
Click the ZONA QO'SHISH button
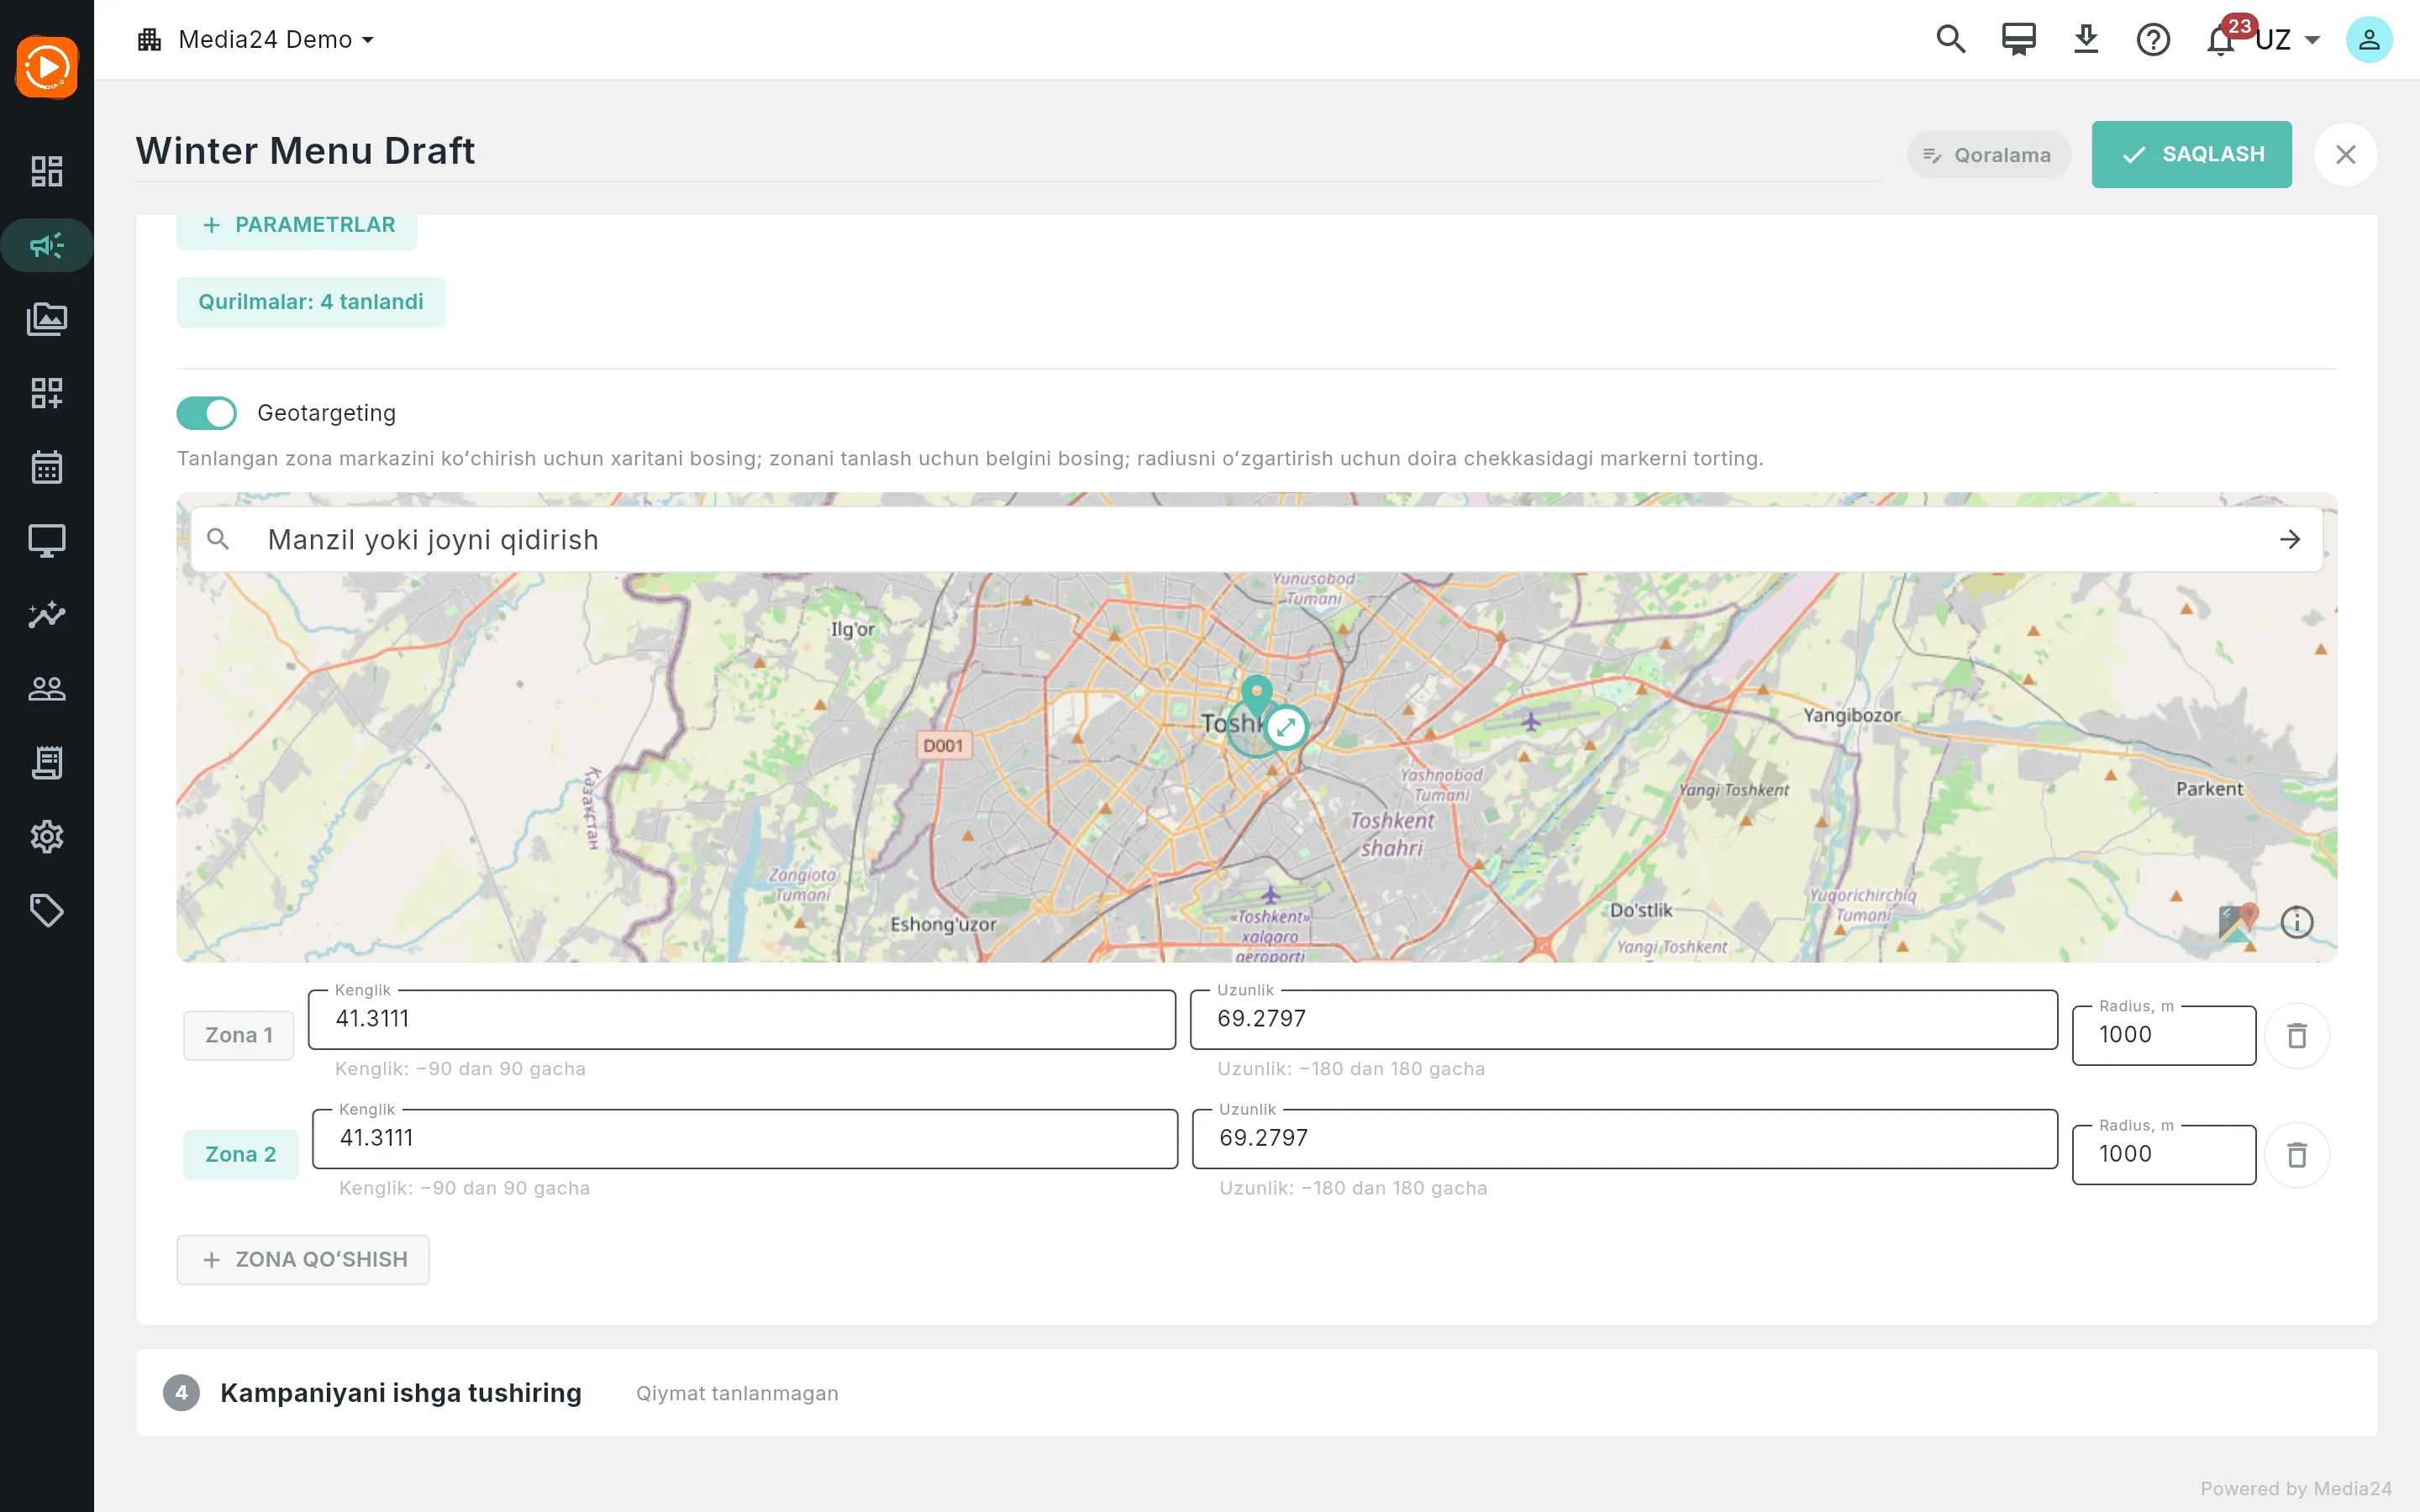303,1259
